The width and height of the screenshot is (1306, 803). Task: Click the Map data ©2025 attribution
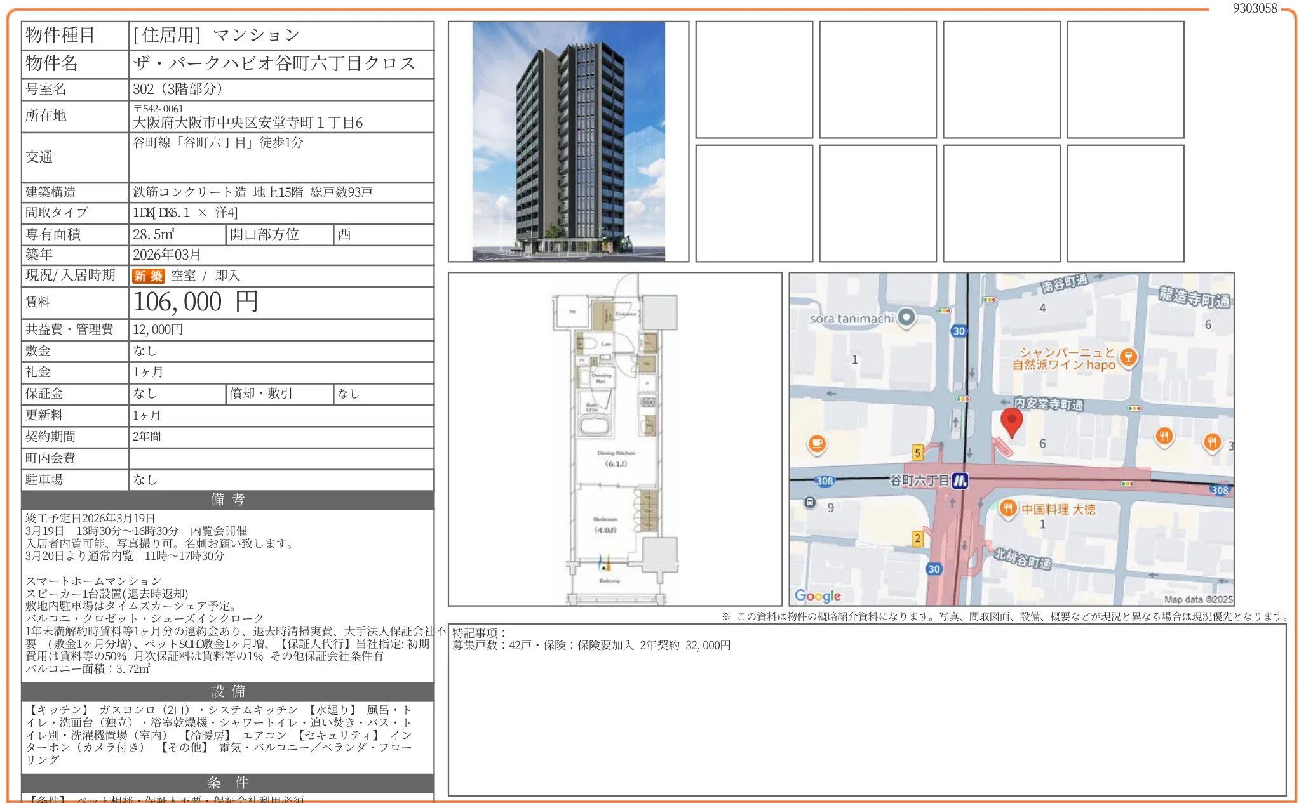(x=1197, y=599)
